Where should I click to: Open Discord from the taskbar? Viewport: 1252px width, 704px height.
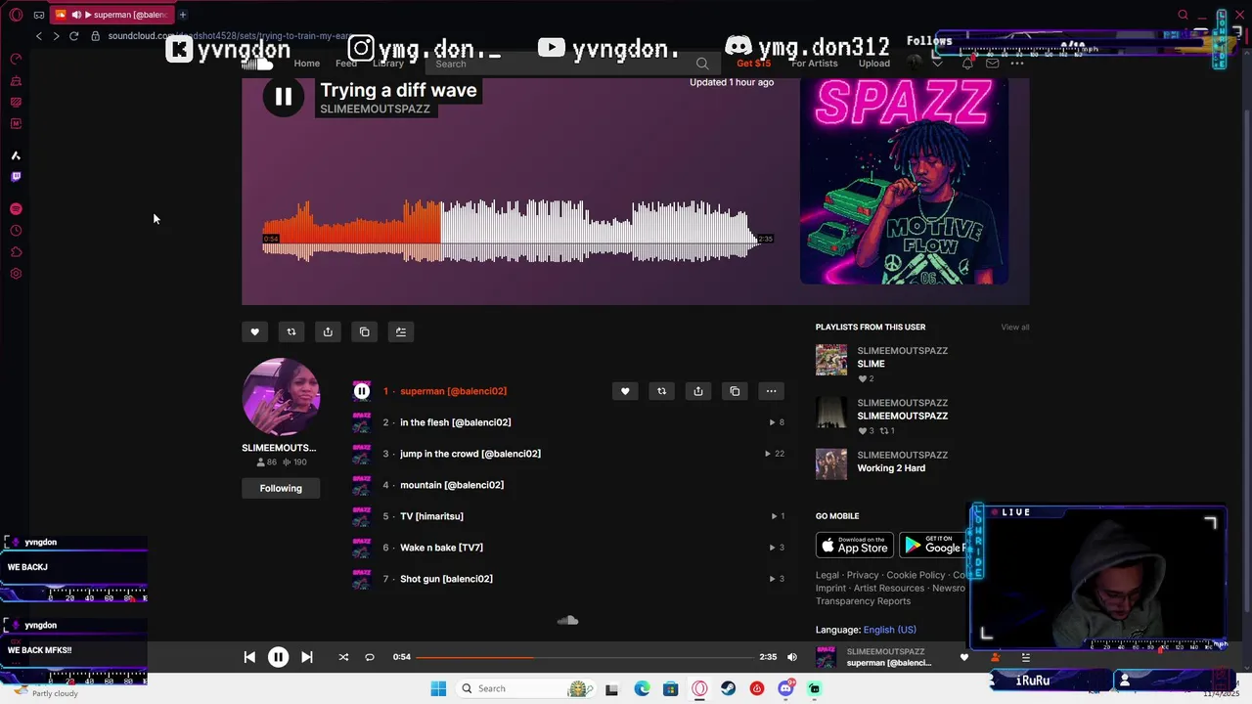click(x=785, y=688)
